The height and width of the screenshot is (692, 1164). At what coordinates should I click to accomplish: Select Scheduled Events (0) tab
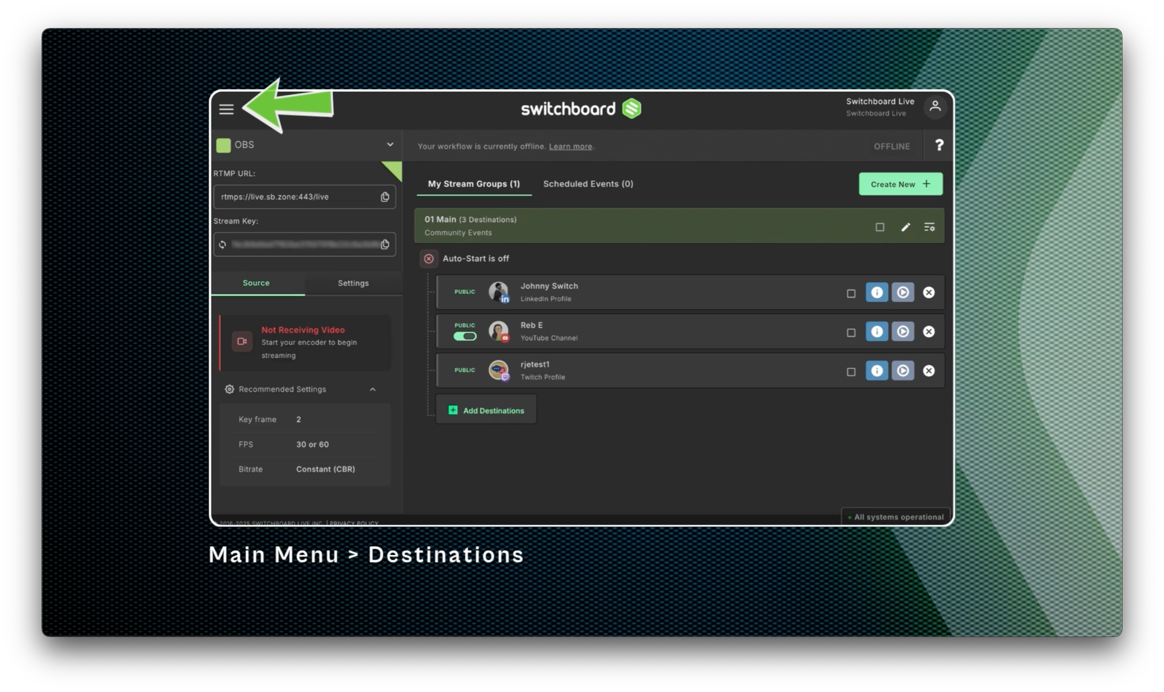tap(588, 184)
